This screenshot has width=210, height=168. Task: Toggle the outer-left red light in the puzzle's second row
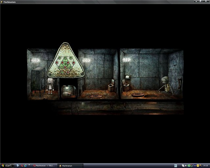(57, 62)
